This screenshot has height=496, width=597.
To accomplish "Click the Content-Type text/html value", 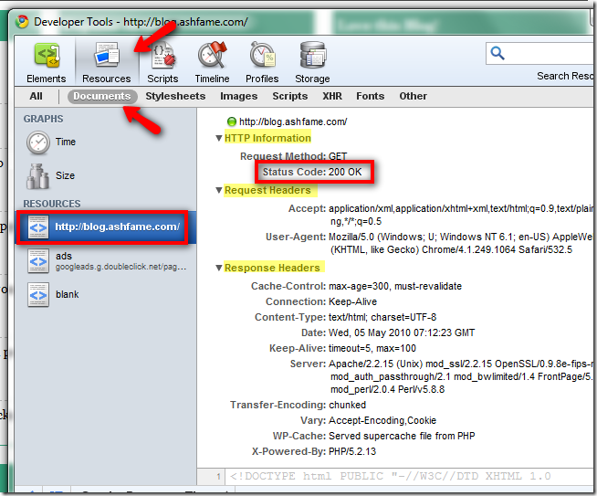I will [382, 317].
